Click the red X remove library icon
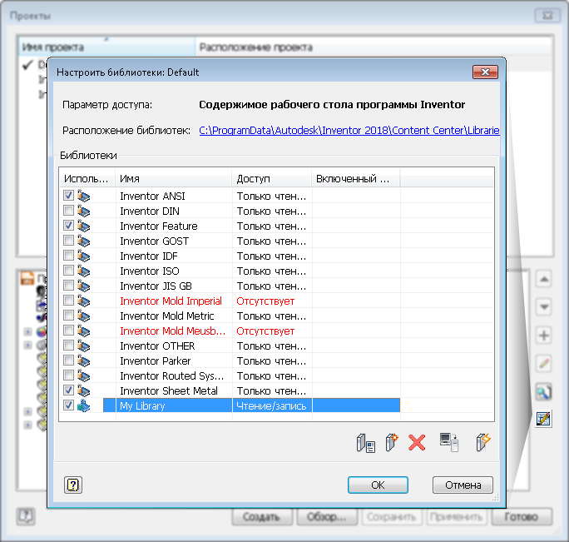This screenshot has width=569, height=542. click(417, 442)
